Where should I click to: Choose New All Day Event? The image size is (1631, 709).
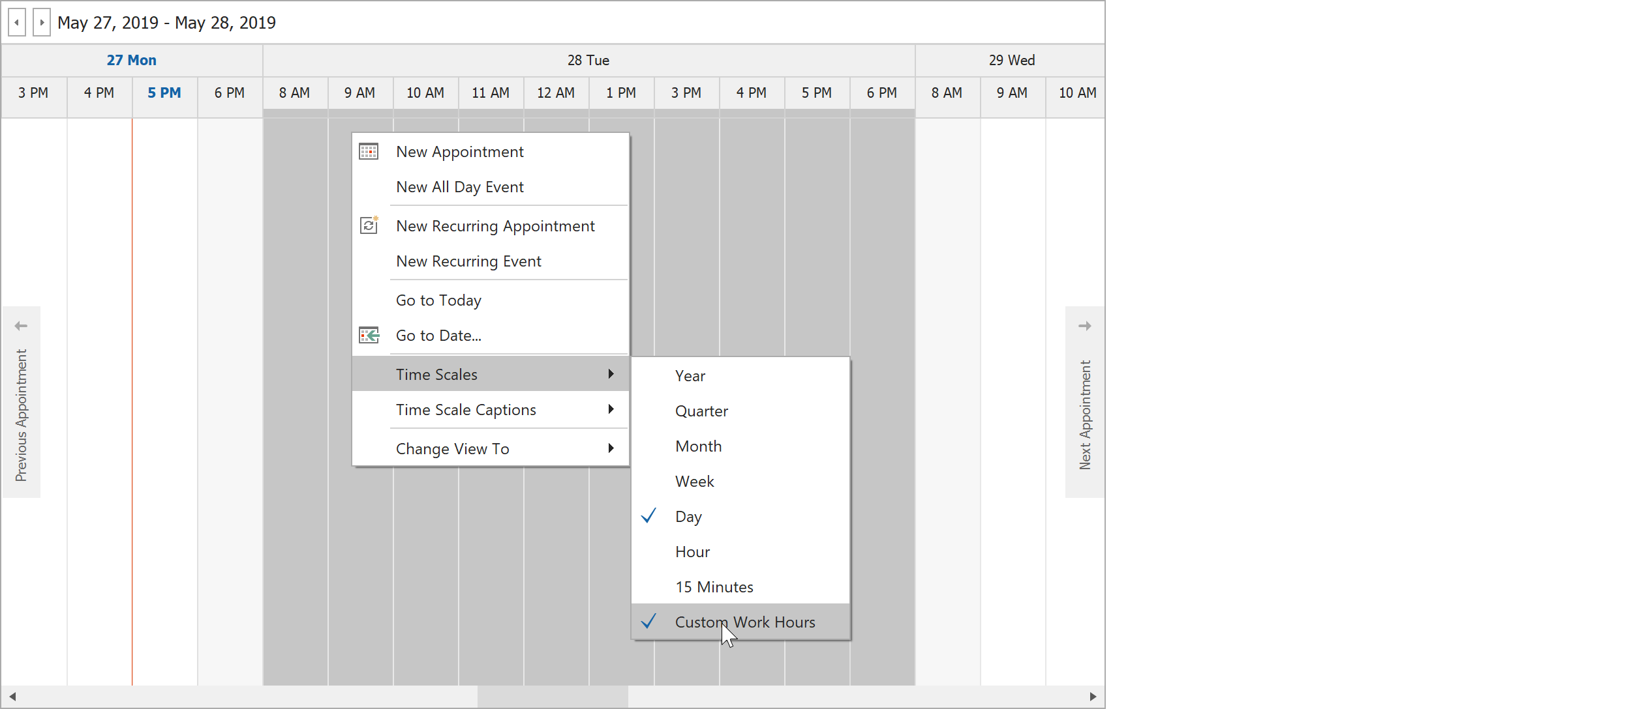[x=491, y=186]
